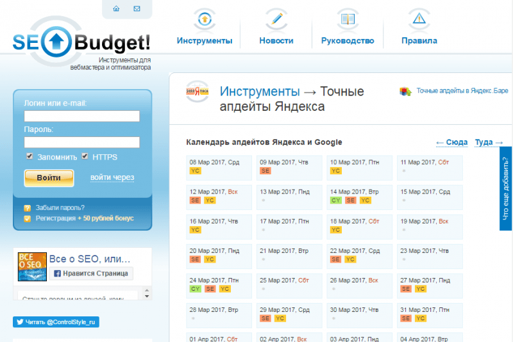Click the YC badge on 08 Мар 2017
This screenshot has height=342, width=513.
[195, 170]
